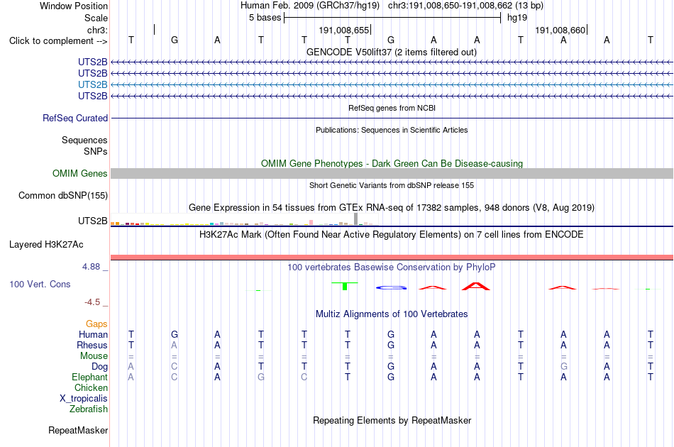Click the 191,008,655 position marker
Viewport: 674px width, 447px height.
[344, 30]
